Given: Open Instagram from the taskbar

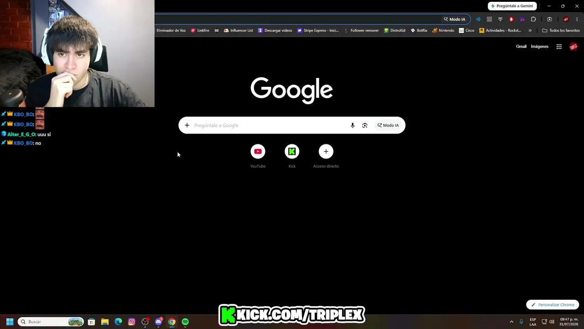Looking at the screenshot, I should pos(131,322).
